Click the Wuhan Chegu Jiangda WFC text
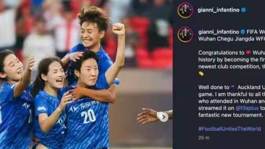 (232, 39)
